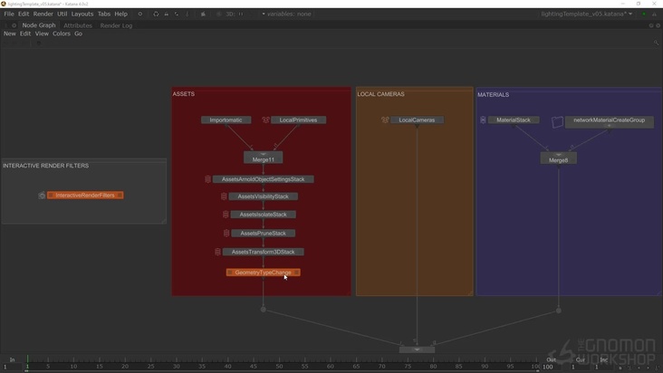Toggle left square on GeometryTypeChange node

coord(229,273)
